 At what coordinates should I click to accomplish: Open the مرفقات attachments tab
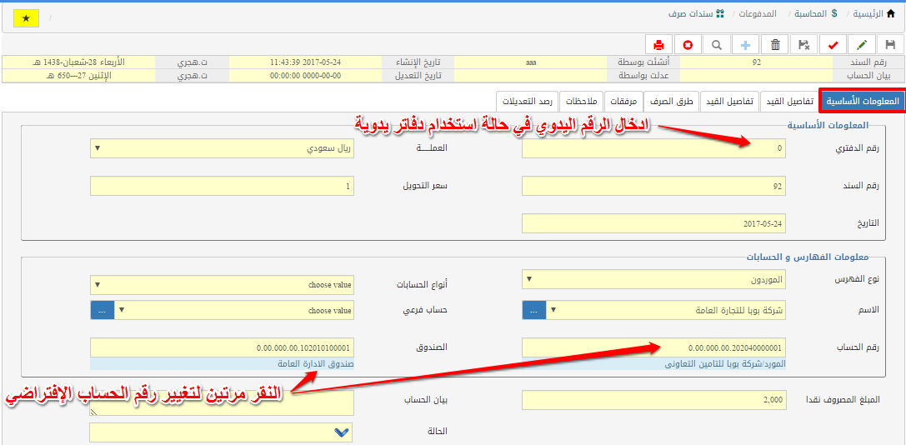(623, 101)
